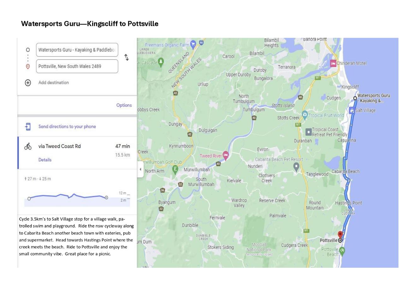
Task: Click the red Pottsville destination pin
Action: [x=340, y=235]
